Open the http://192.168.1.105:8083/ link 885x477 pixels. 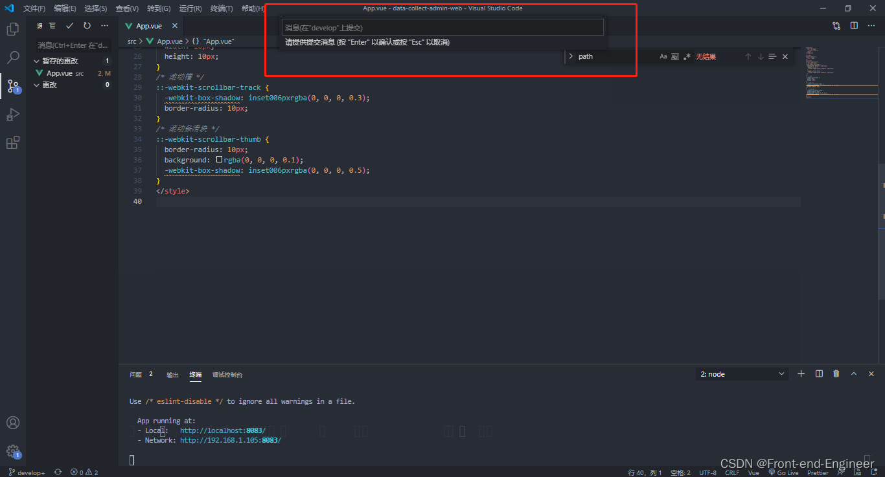point(231,440)
